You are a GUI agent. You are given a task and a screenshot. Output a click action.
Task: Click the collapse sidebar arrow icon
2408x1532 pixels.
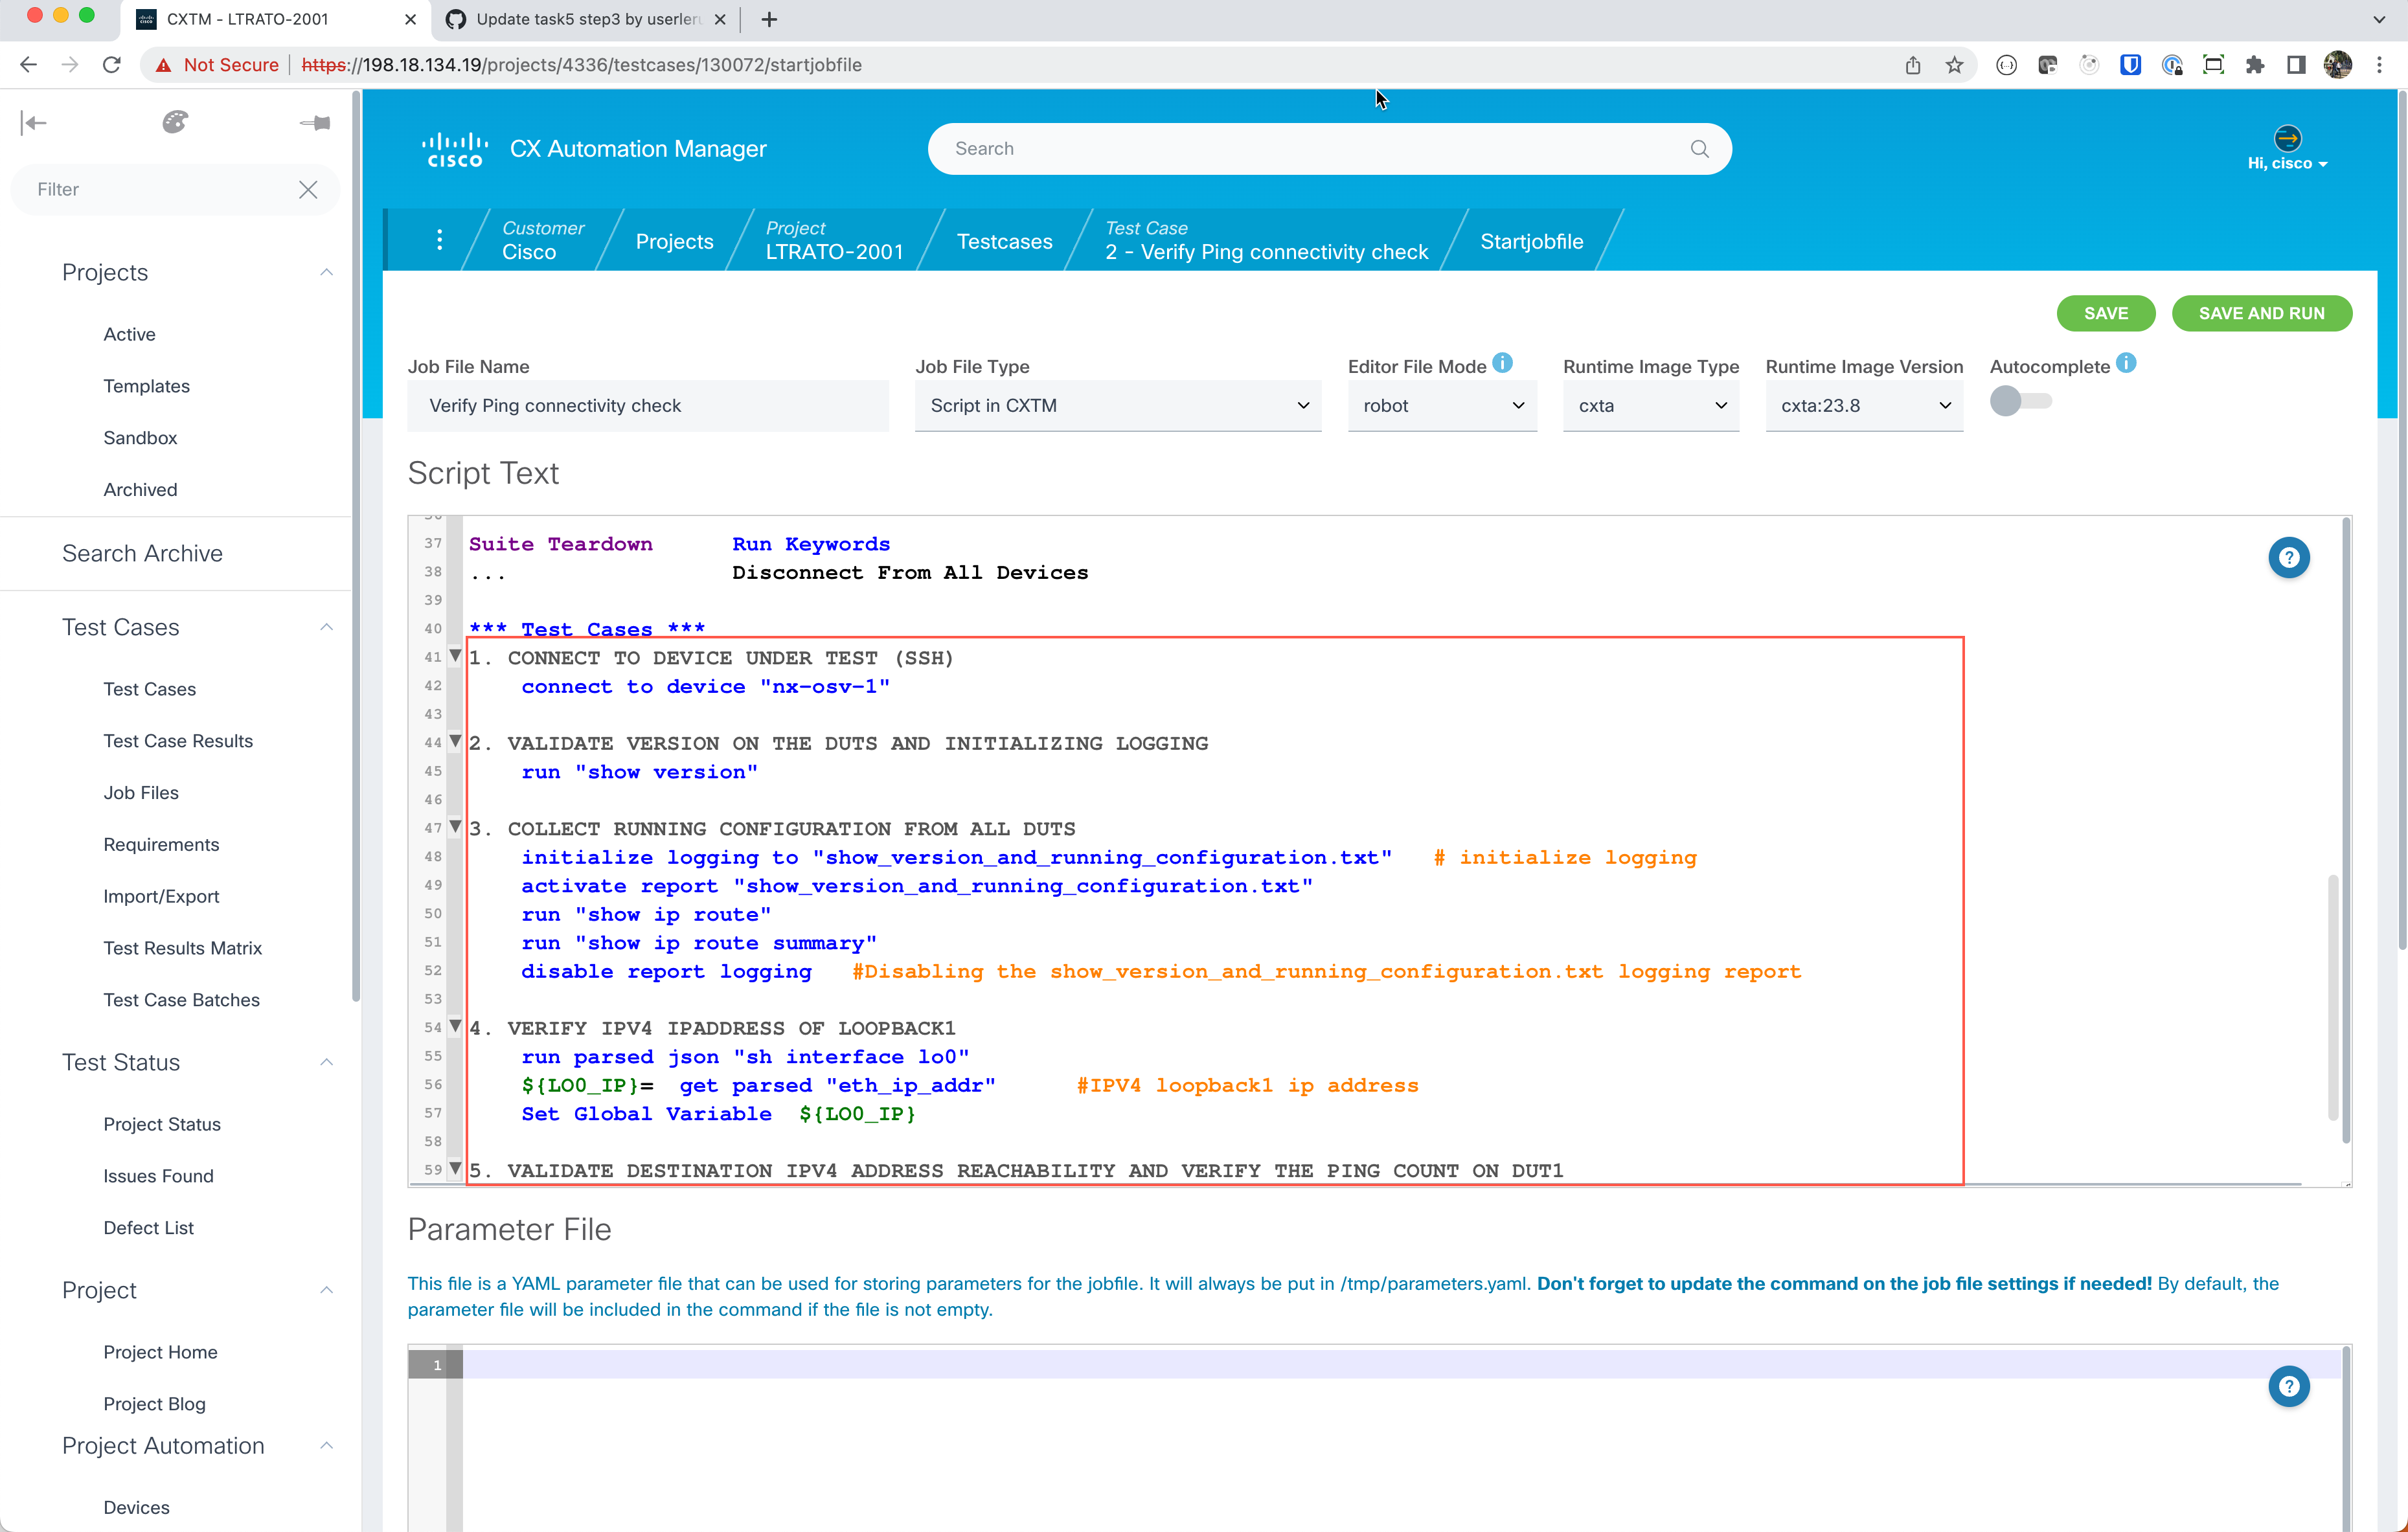pyautogui.click(x=33, y=123)
